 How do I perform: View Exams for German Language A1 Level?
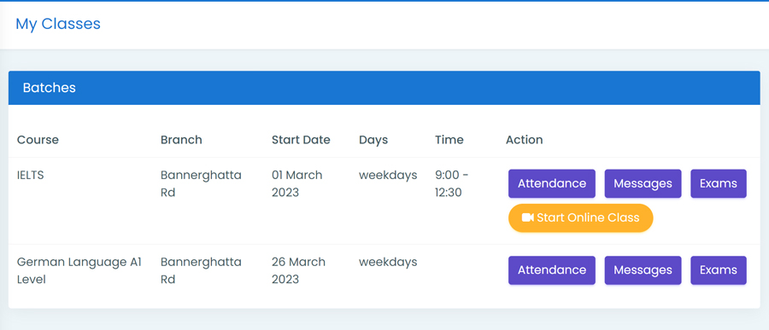pos(719,270)
